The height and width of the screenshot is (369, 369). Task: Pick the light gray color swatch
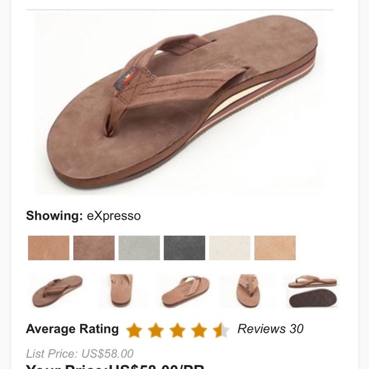coord(139,248)
